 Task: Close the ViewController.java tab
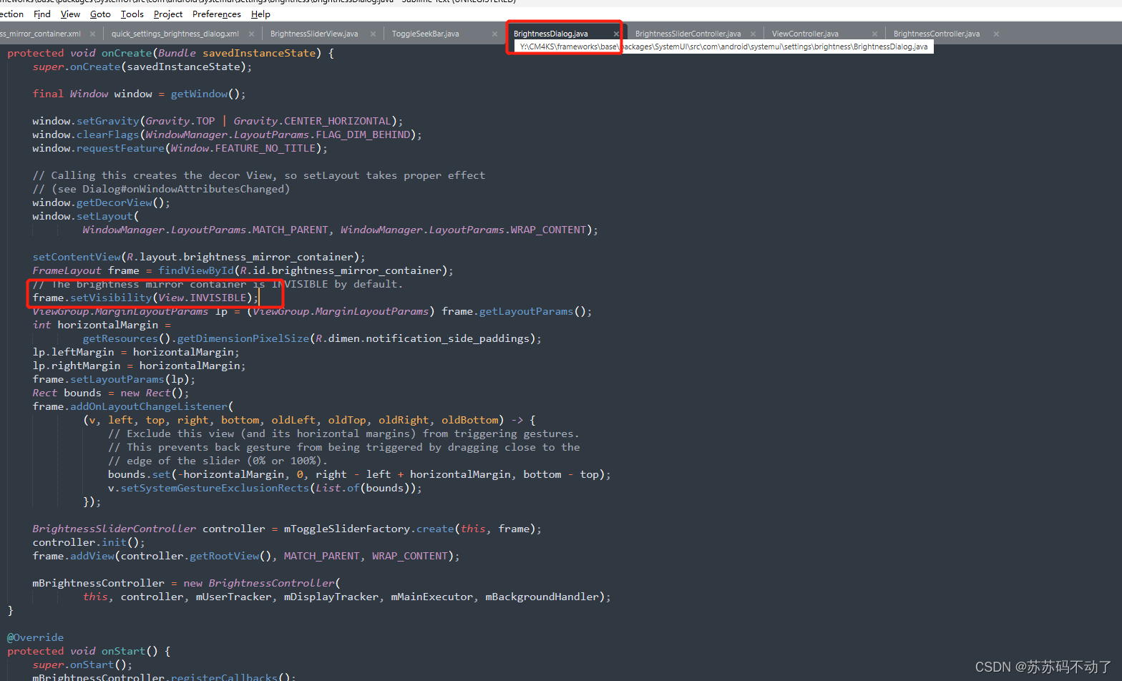click(874, 34)
